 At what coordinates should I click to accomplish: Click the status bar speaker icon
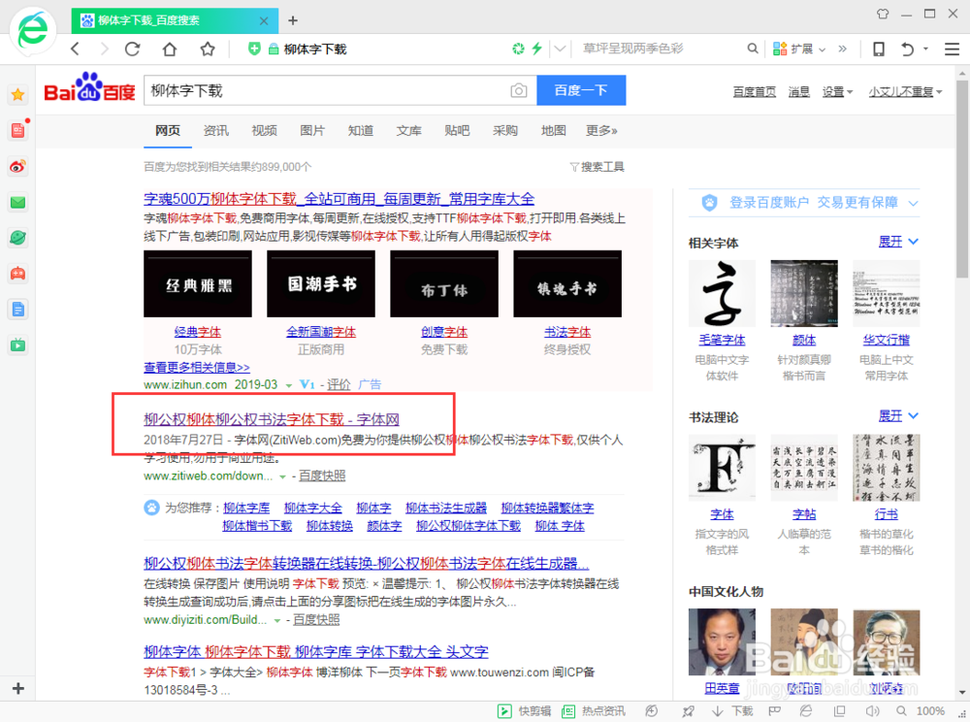(x=872, y=711)
